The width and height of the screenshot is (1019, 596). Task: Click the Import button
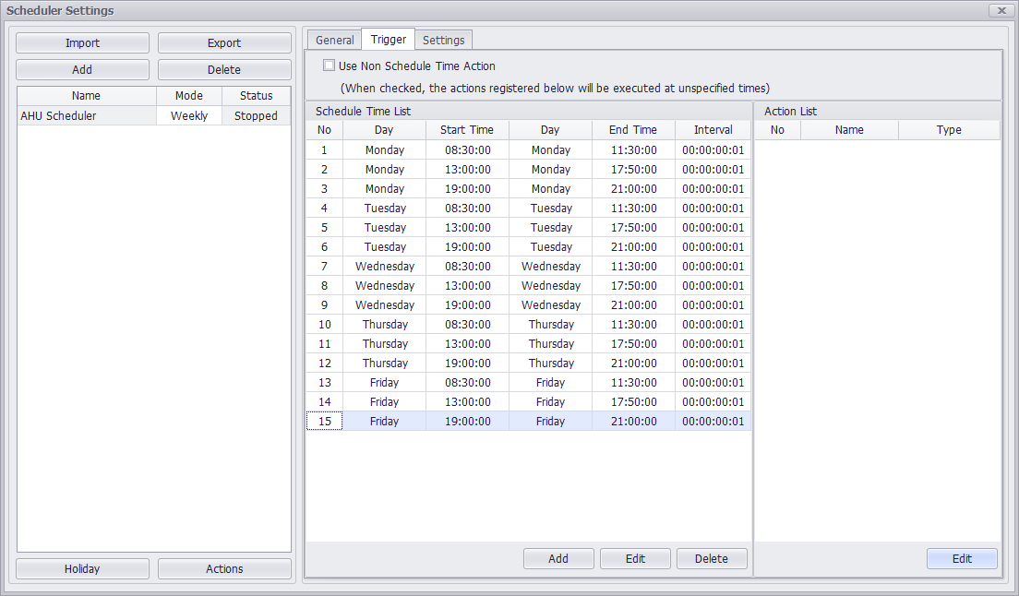(x=82, y=43)
